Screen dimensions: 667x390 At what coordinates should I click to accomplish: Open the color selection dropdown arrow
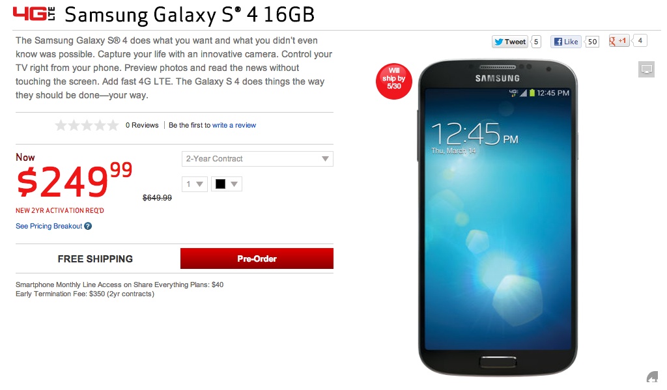point(234,184)
